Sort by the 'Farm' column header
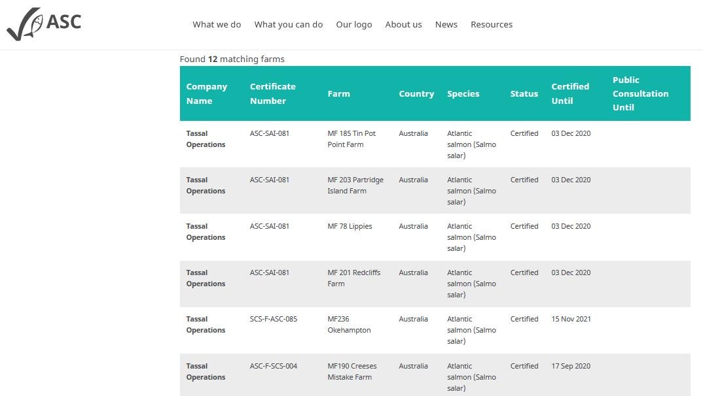Image resolution: width=703 pixels, height=396 pixels. 338,93
